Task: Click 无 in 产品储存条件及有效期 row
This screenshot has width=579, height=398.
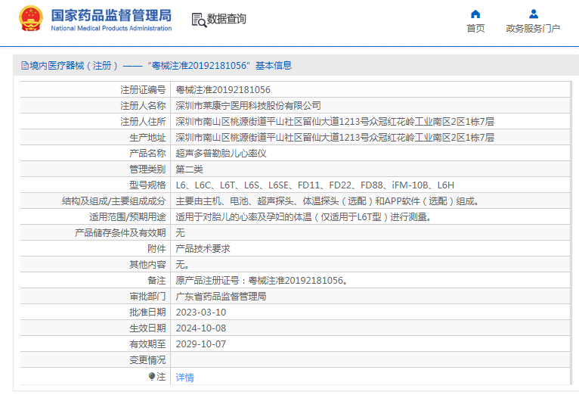Action: 180,233
